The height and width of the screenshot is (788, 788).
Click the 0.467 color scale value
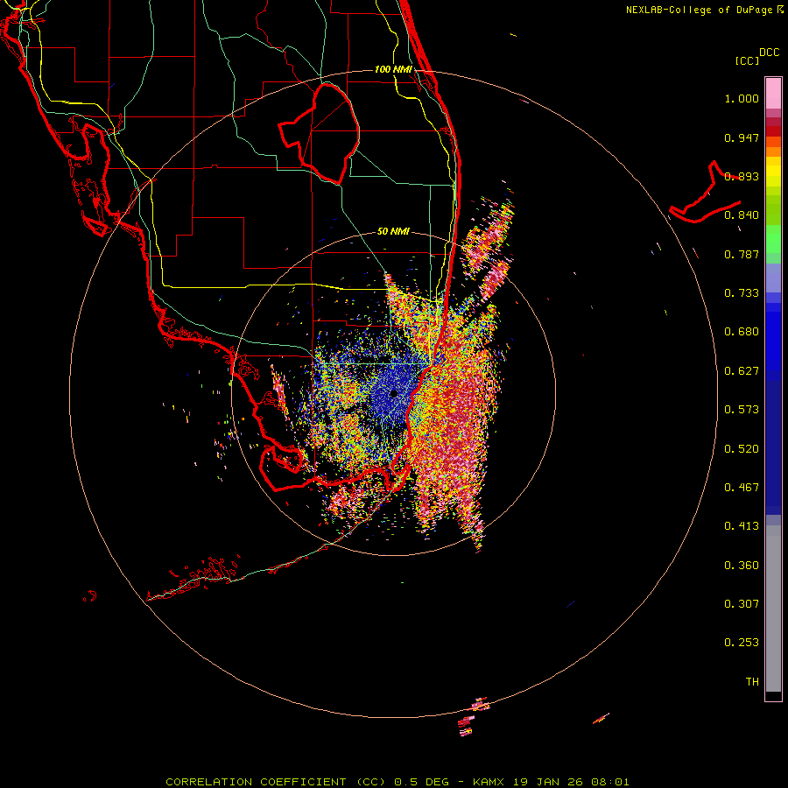(742, 488)
